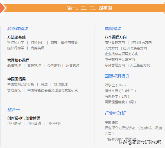The width and height of the screenshot is (165, 148).
Task: Select the 管理经济学 course
Action: tap(16, 42)
